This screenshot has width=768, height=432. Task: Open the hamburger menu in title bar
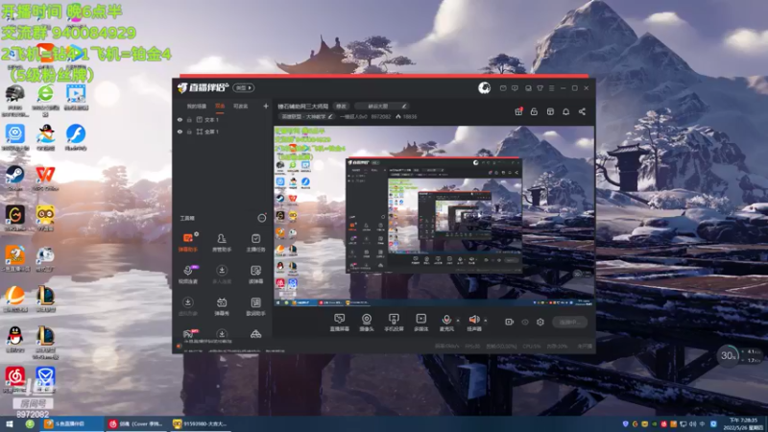pos(551,88)
